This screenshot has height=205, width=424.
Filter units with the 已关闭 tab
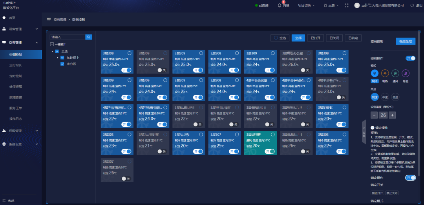pos(334,38)
